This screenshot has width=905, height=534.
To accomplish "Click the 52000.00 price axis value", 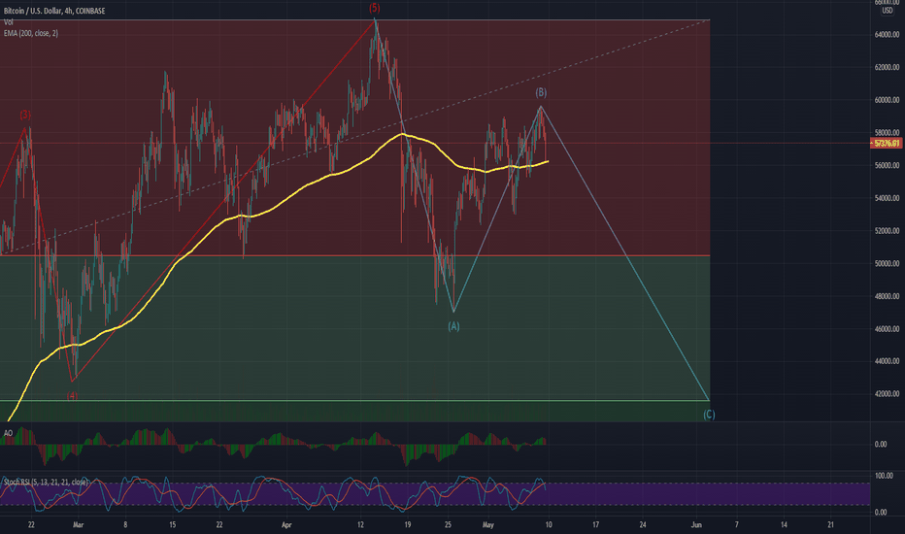I will [888, 231].
